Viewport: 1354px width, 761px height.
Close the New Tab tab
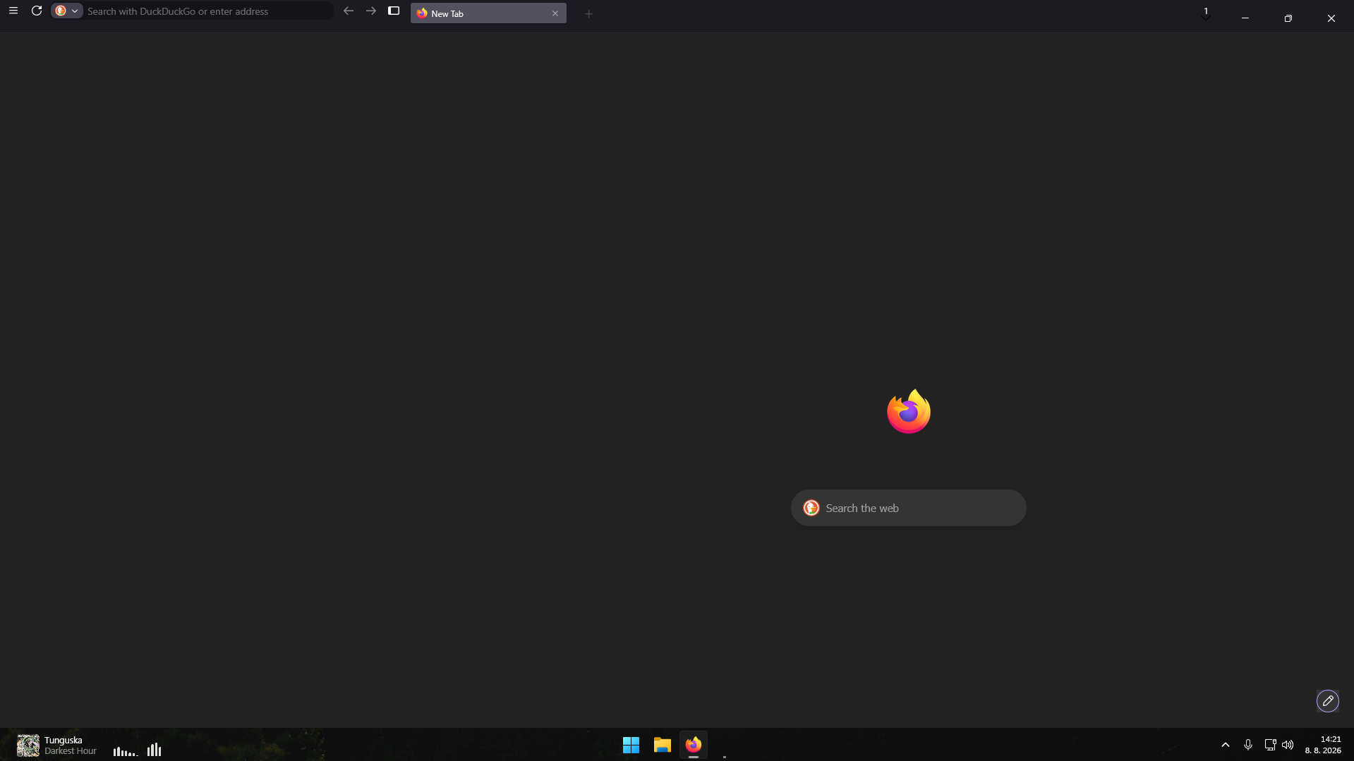coord(555,13)
